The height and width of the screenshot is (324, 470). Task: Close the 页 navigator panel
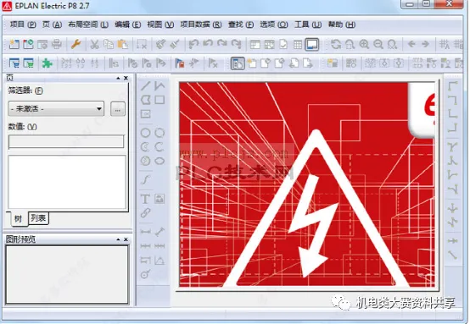click(x=126, y=78)
